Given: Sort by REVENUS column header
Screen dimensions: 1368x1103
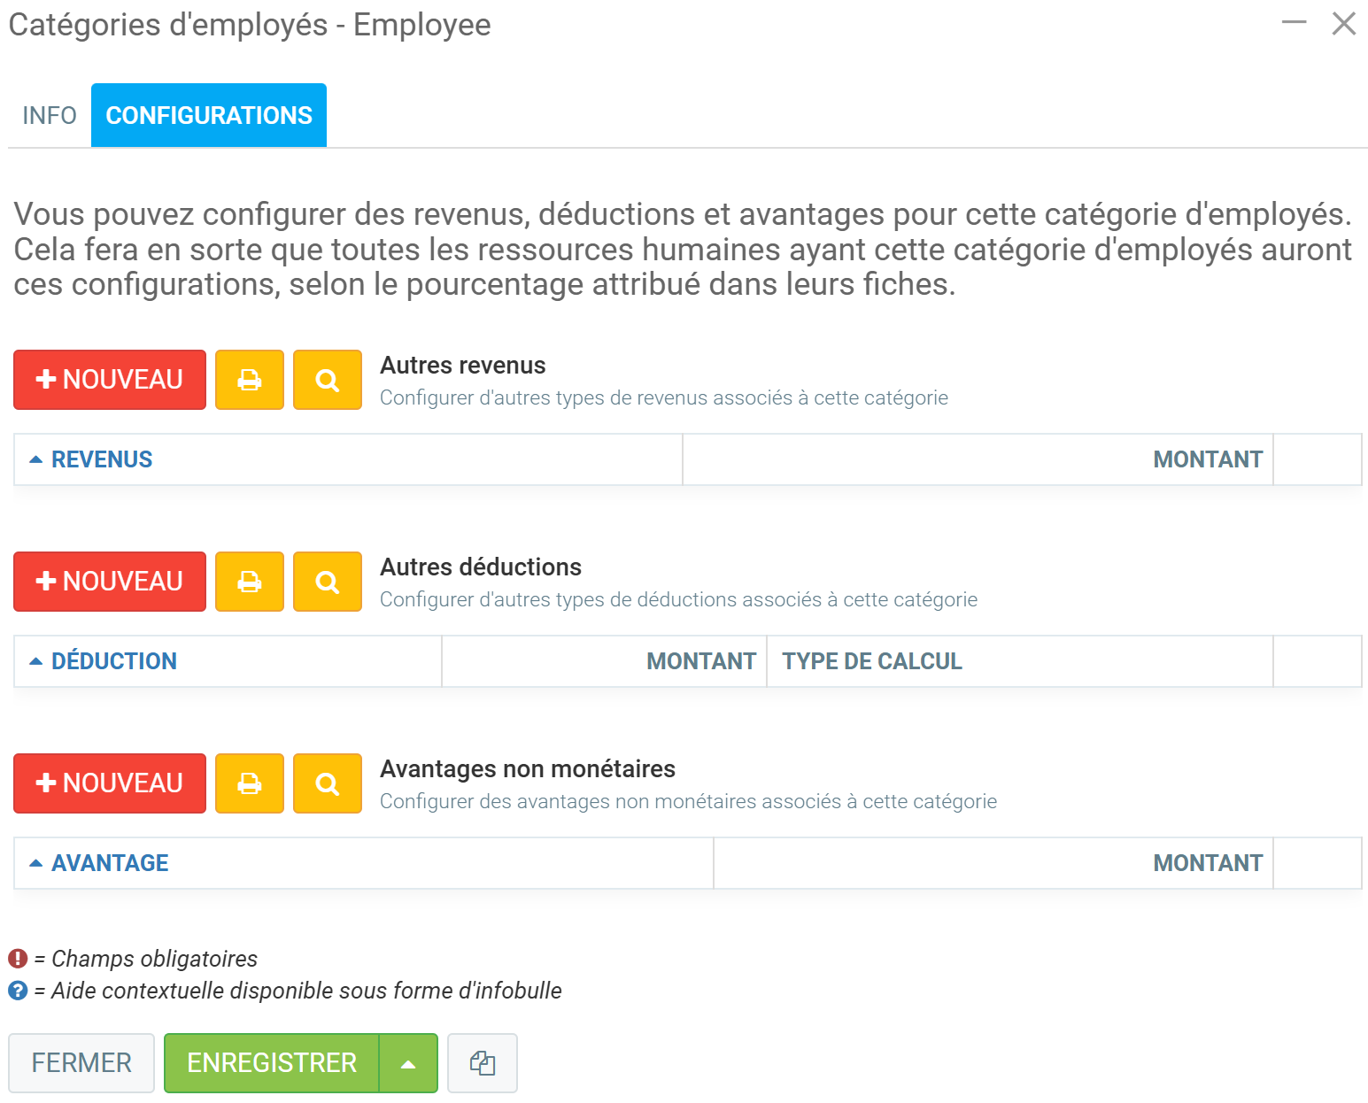Looking at the screenshot, I should click(x=102, y=459).
